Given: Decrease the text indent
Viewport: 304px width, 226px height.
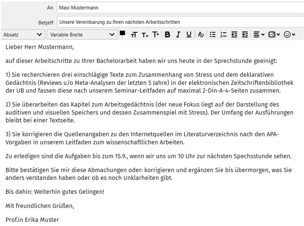Looking at the screenshot, I should [x=234, y=35].
